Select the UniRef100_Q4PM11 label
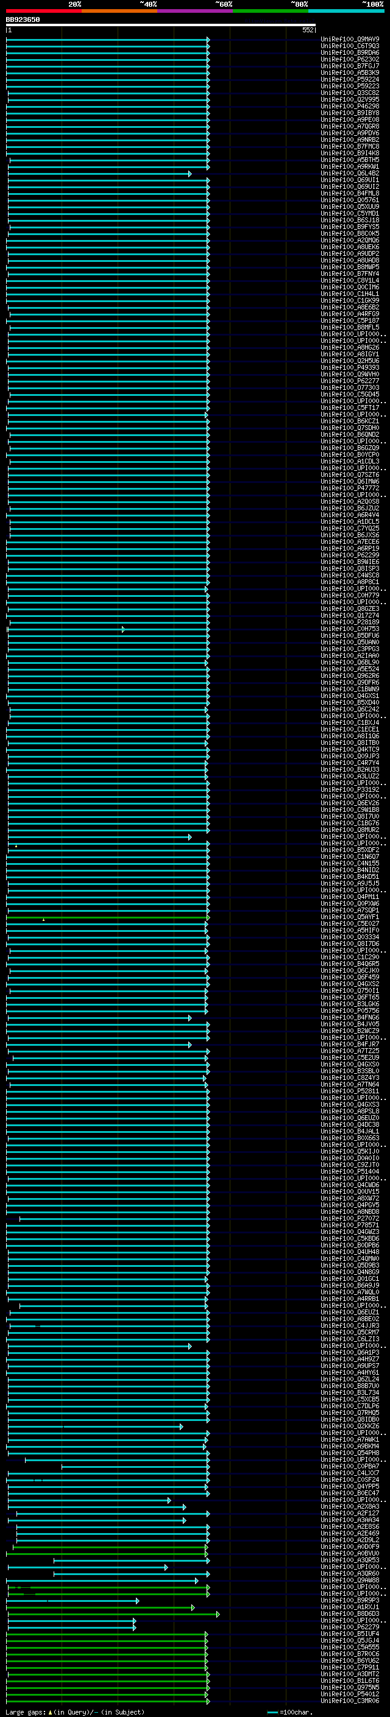Viewport: 390px width, 1717px height. tap(350, 897)
